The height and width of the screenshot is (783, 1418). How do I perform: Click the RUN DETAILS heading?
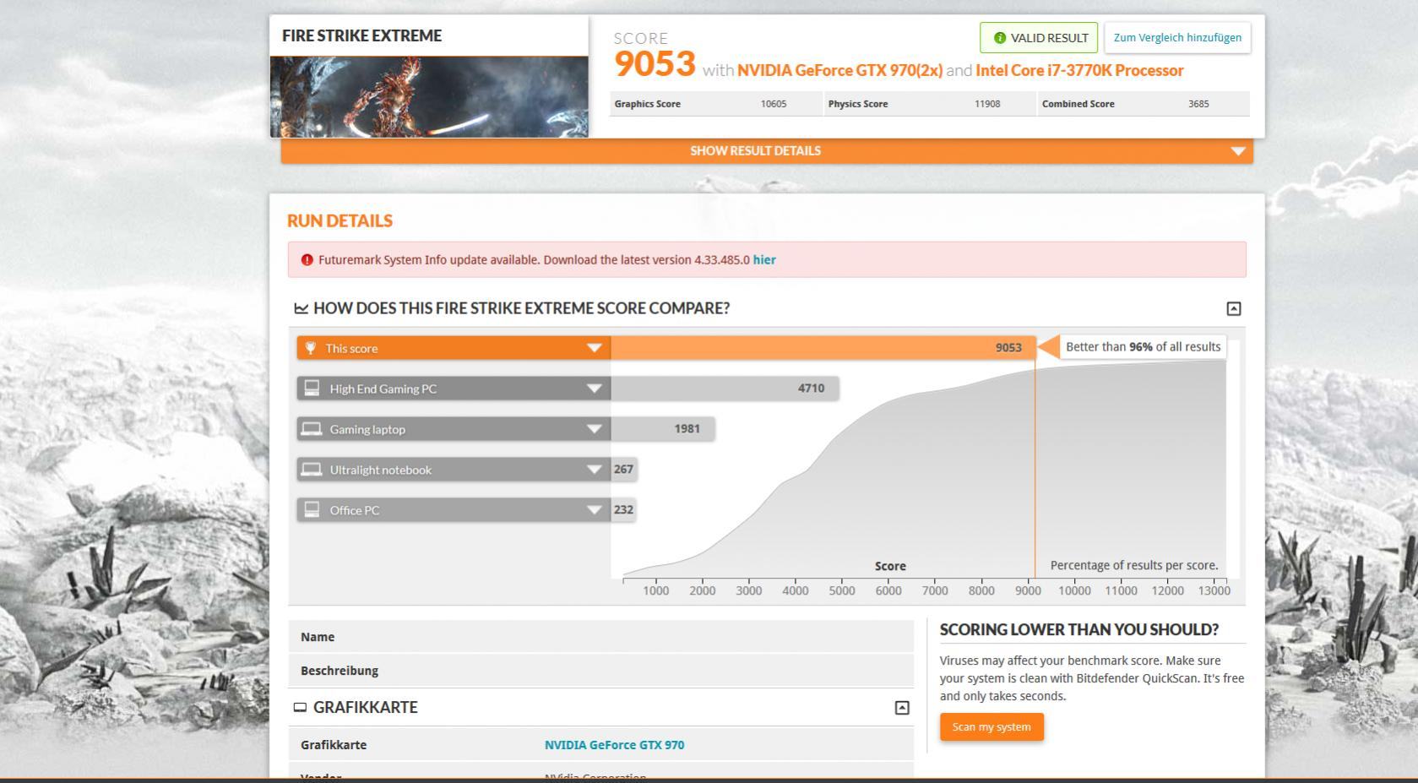(x=340, y=221)
